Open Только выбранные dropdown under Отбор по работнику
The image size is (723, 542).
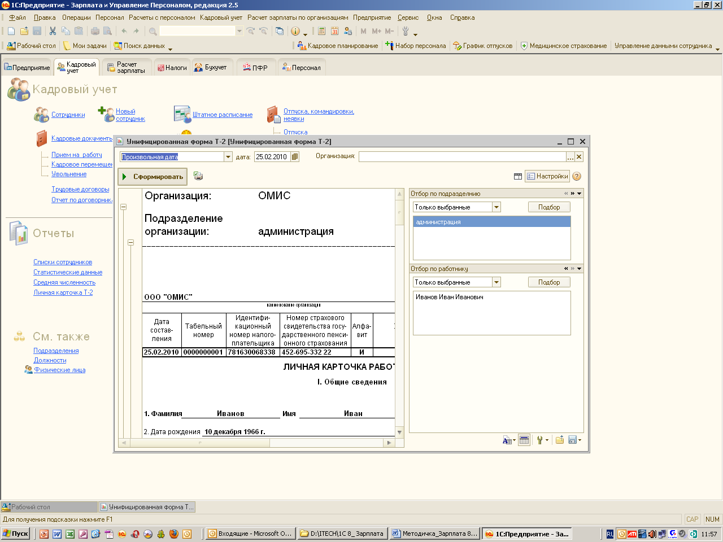(x=496, y=282)
